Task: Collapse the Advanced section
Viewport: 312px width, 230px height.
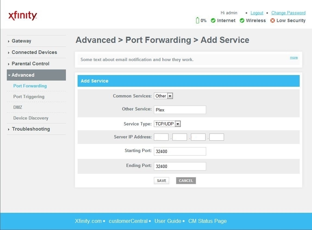Action: 22,75
